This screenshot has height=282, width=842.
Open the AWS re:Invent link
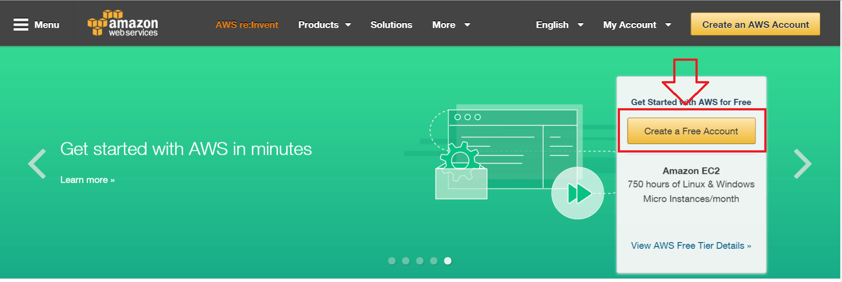coord(247,25)
